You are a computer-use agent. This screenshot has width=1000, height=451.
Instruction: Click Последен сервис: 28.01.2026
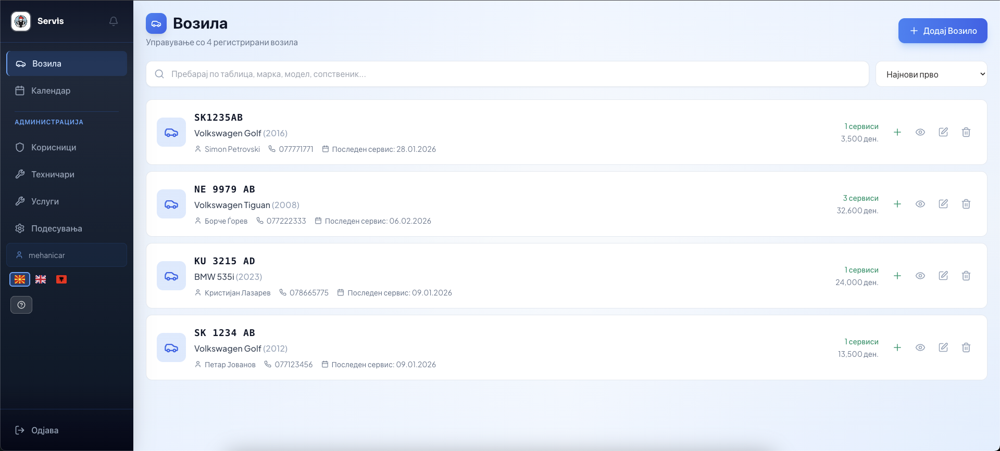[384, 149]
